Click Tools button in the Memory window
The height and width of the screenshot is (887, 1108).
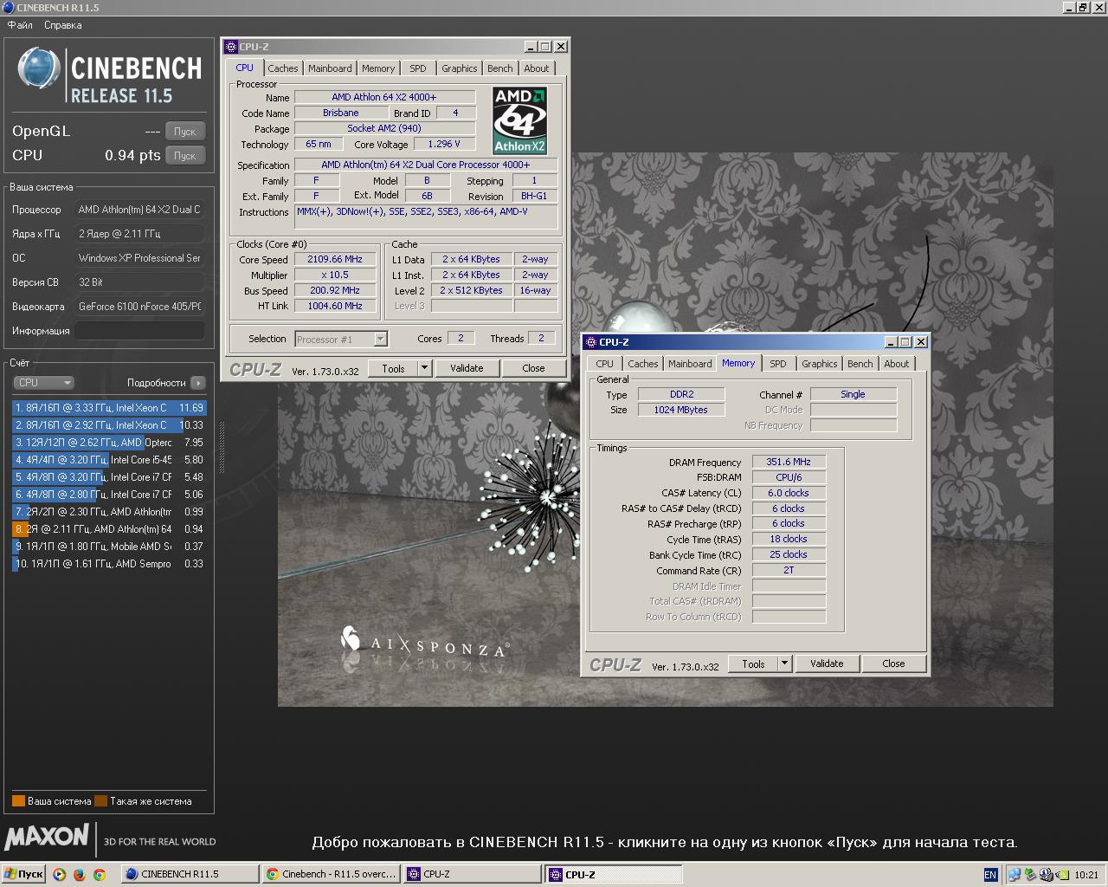(x=753, y=664)
